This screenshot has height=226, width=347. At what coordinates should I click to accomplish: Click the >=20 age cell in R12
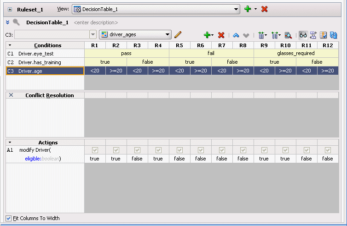tap(328, 71)
